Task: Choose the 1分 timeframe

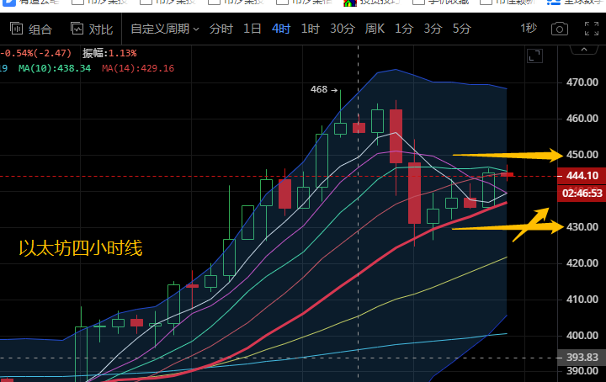Action: [404, 29]
